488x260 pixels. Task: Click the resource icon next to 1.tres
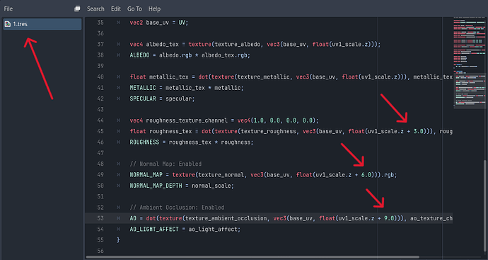(x=8, y=24)
